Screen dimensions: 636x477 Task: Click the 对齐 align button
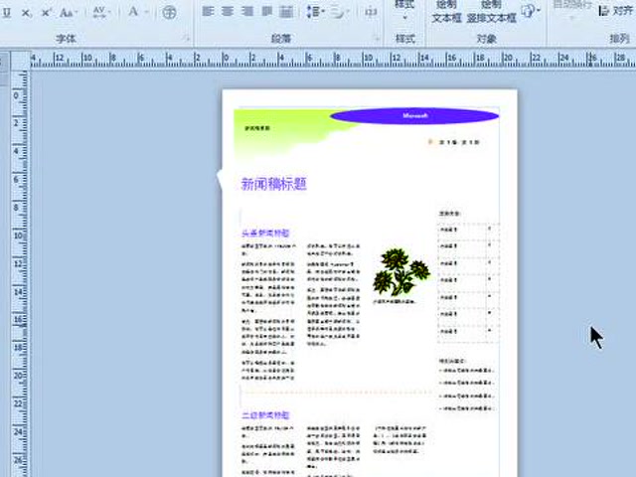click(615, 11)
